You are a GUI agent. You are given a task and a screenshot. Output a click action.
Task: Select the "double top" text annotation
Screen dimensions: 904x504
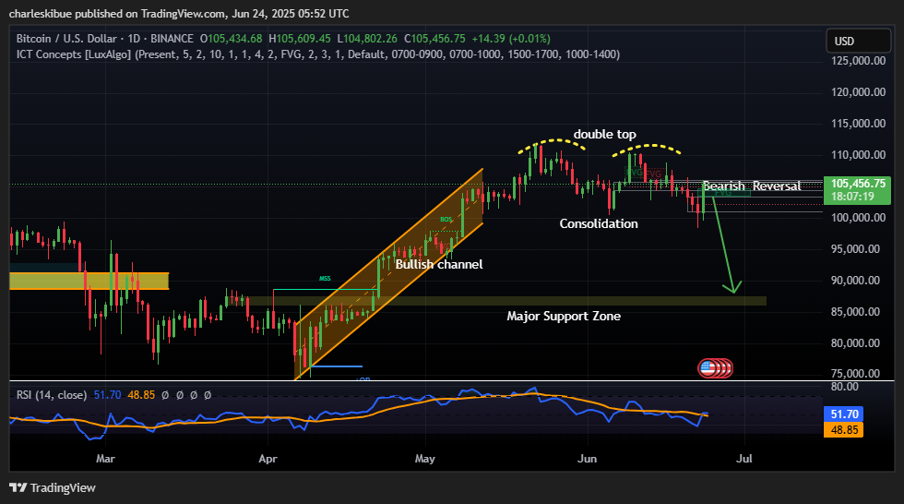[605, 135]
